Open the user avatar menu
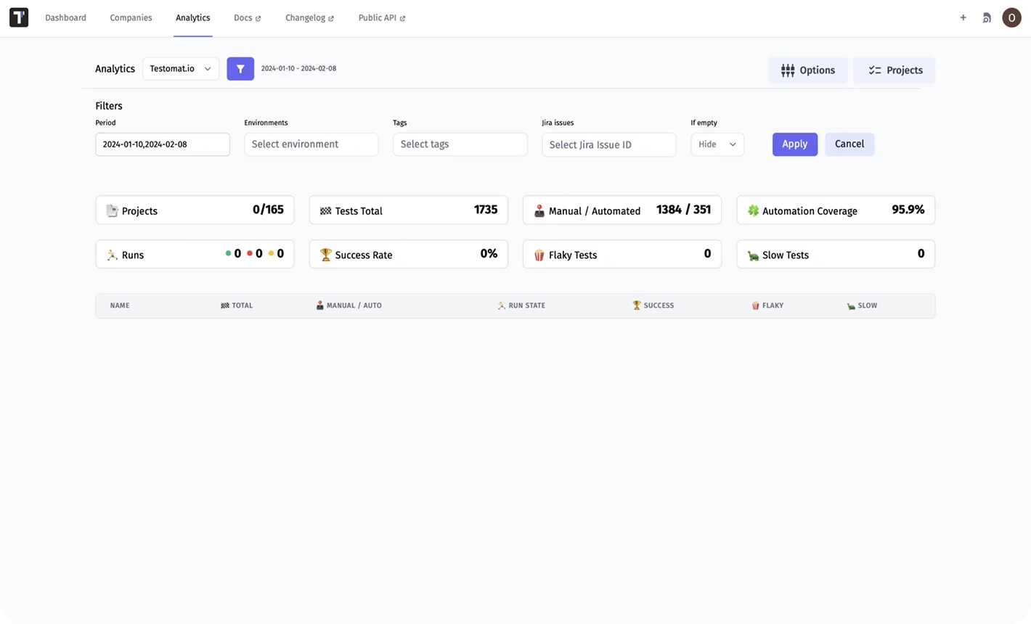1031x624 pixels. tap(1011, 18)
